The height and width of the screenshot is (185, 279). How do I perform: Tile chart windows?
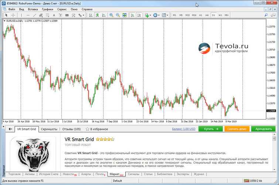125,15
